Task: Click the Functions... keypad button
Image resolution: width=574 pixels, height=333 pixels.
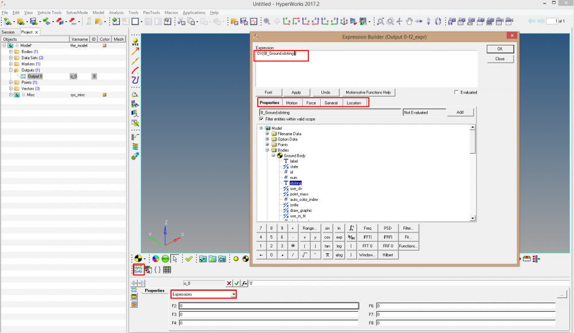Action: (x=408, y=246)
